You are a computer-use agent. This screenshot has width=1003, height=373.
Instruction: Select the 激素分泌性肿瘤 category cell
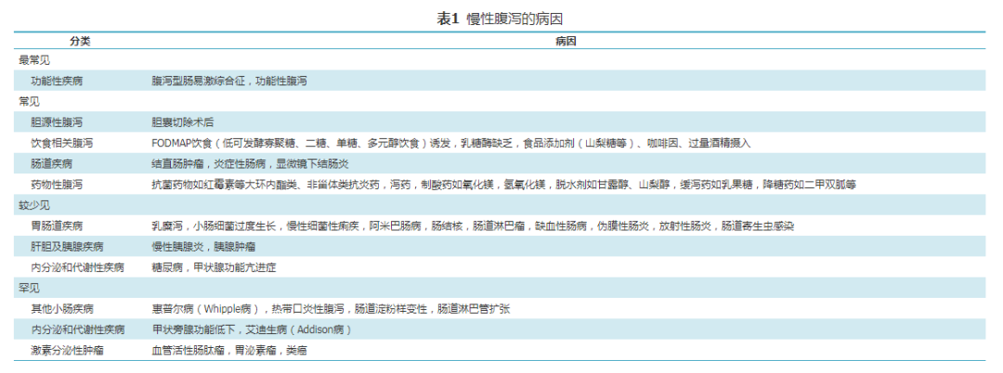tap(67, 351)
